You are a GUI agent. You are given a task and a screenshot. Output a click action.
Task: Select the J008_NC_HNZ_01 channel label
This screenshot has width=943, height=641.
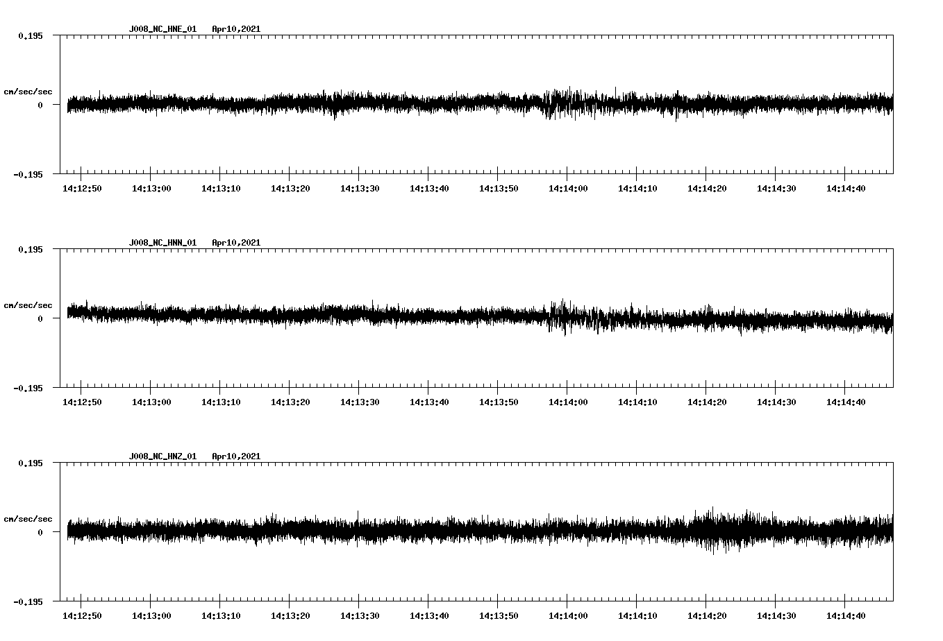click(161, 455)
